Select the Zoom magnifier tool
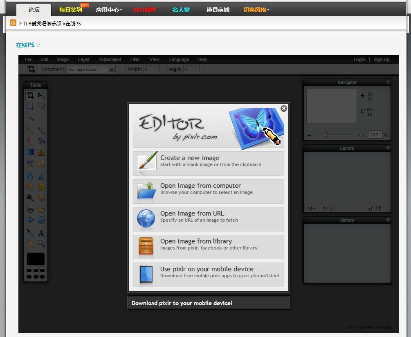This screenshot has height=337, width=411. (41, 244)
